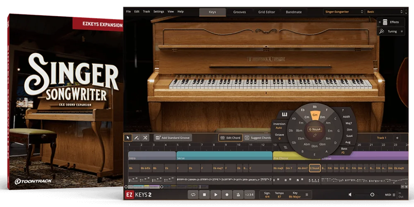This screenshot has height=207, width=414.
Task: Stop playback with the stop button
Action: (205, 195)
